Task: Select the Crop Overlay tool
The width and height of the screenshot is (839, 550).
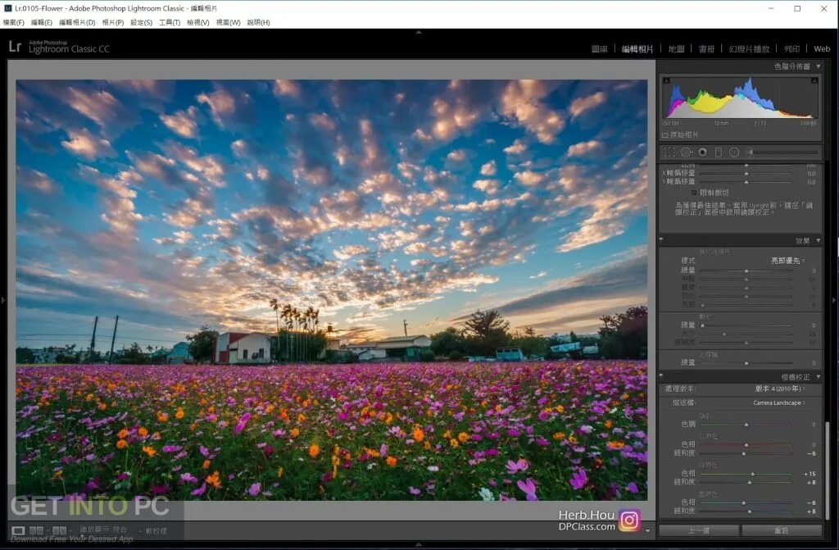Action: click(x=669, y=152)
